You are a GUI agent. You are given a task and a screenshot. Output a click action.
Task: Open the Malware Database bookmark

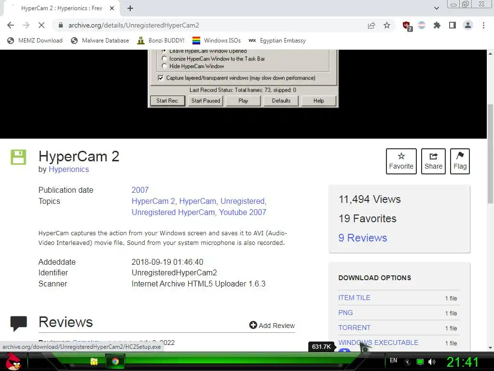[100, 41]
